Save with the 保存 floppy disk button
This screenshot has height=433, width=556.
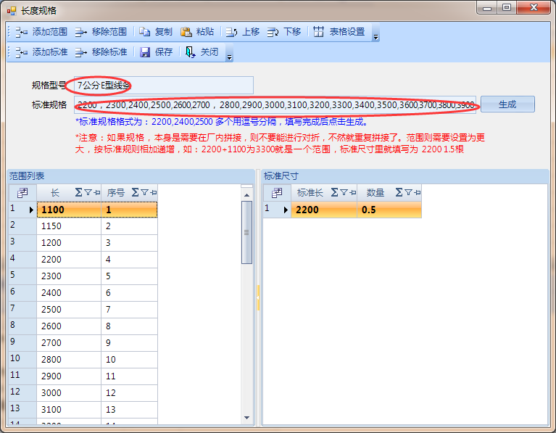[x=157, y=52]
